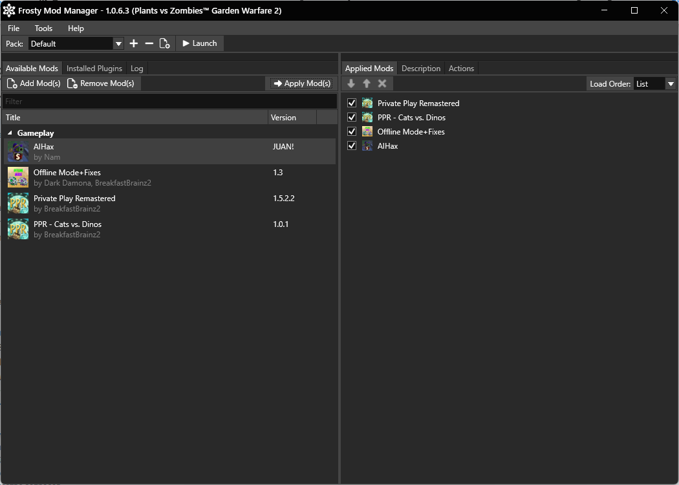Viewport: 679px width, 485px height.
Task: Click Offline Mode+Fixes thumbnail in available list
Action: [x=18, y=178]
